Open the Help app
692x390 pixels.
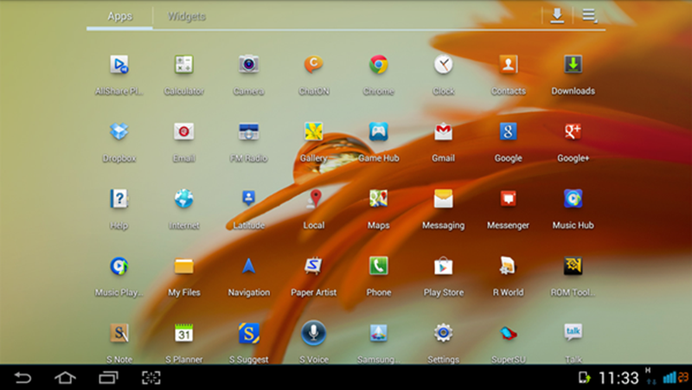[x=119, y=199]
